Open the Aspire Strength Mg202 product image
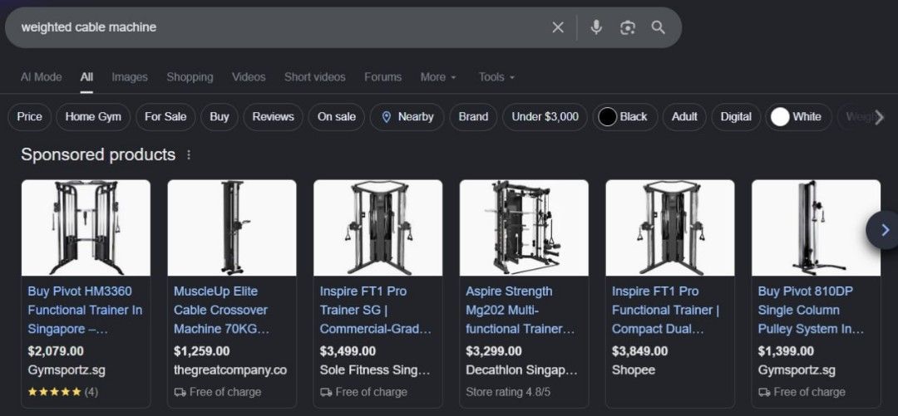Screen dimensions: 898x416 [524, 228]
